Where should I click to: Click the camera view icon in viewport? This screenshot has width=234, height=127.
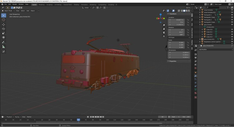164,33
